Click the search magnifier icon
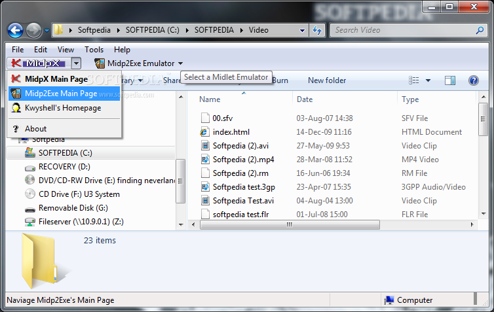The height and width of the screenshot is (312, 494). tap(480, 30)
